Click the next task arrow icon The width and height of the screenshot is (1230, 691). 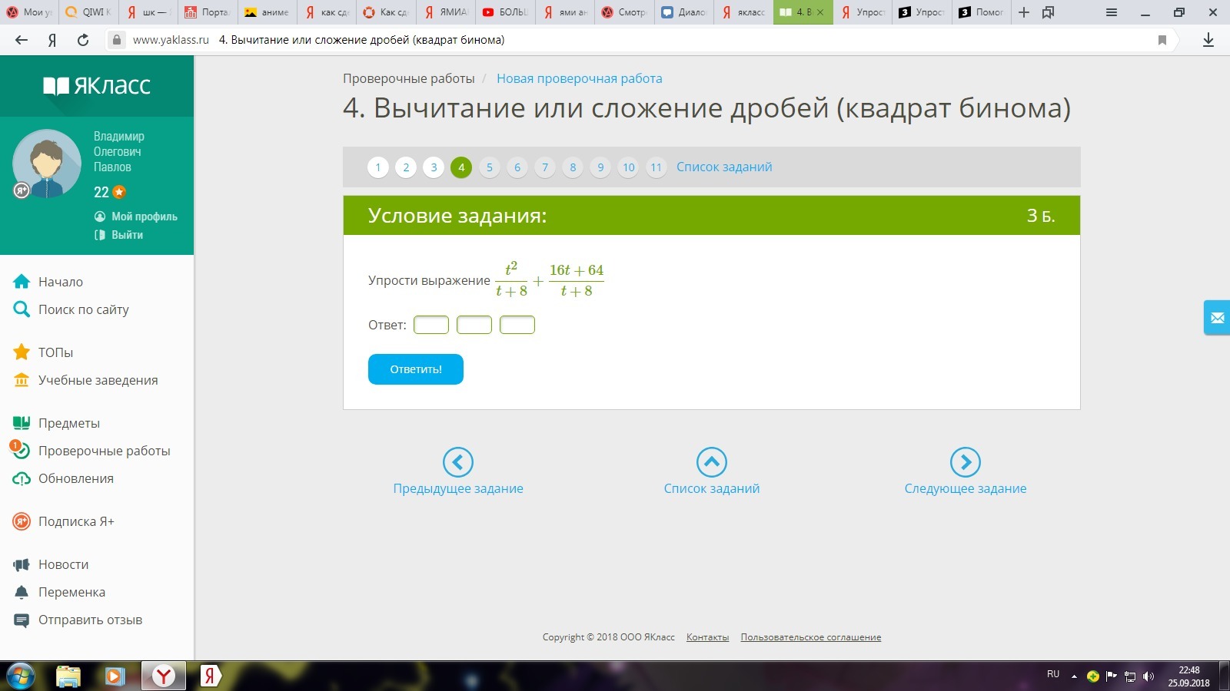(x=965, y=462)
